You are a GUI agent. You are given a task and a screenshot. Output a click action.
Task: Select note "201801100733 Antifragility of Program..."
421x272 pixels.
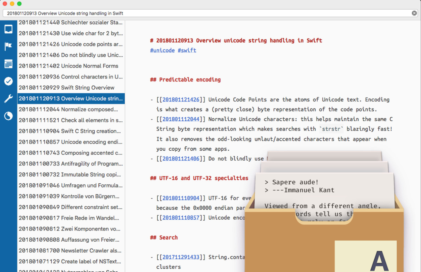coord(71,164)
